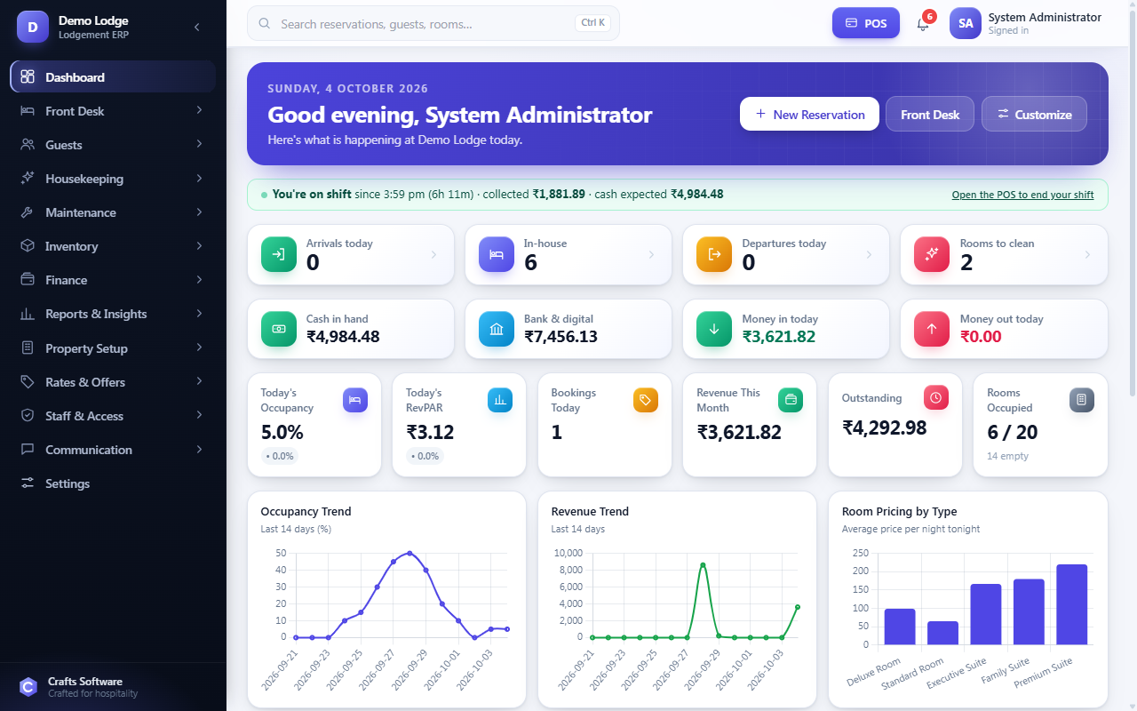This screenshot has width=1137, height=711.
Task: Open the Dashboard menu item
Action: click(x=113, y=77)
